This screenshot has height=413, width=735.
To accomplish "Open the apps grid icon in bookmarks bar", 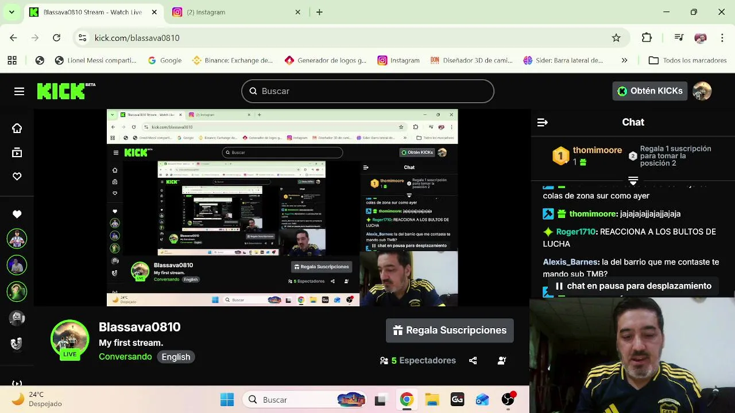I will (x=12, y=60).
